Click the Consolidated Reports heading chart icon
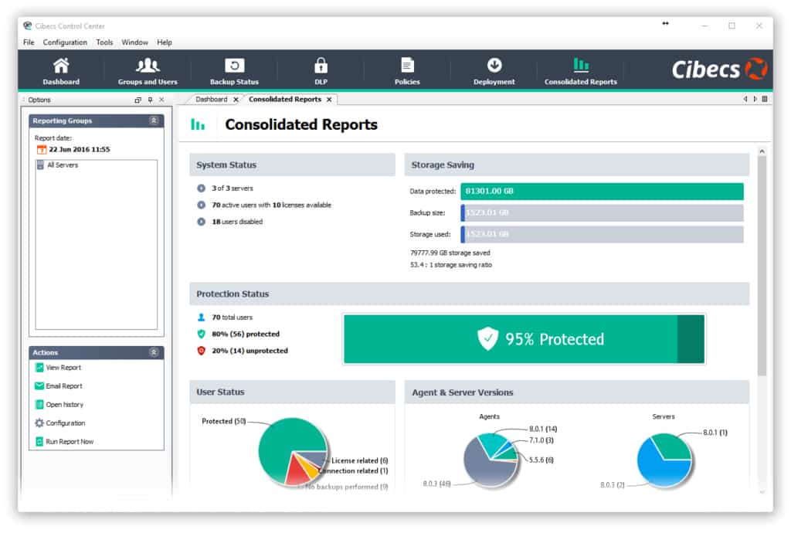This screenshot has height=533, width=791. [x=198, y=124]
